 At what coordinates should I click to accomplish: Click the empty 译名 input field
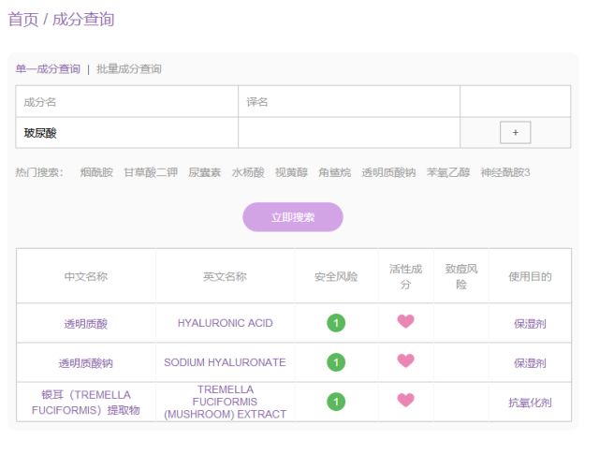(x=349, y=133)
